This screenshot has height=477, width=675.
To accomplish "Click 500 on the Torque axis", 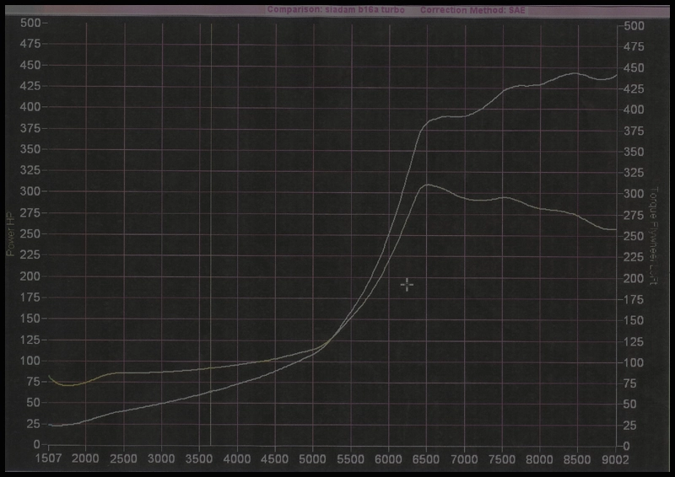I will [x=634, y=26].
